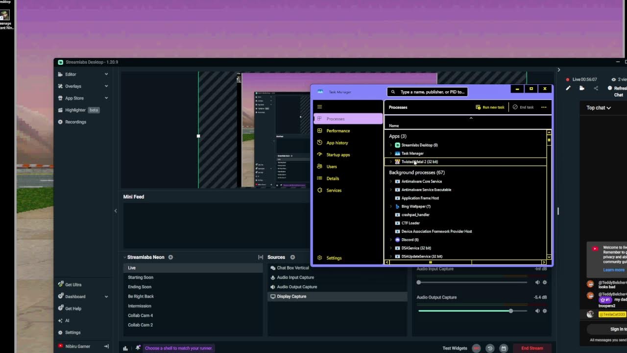Open Audio Output Capture settings gear
627x353 pixels.
(545, 311)
